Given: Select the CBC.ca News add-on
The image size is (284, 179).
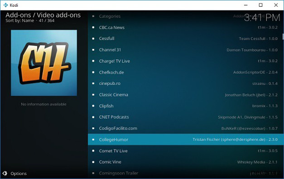Looking at the screenshot, I should click(186, 27).
